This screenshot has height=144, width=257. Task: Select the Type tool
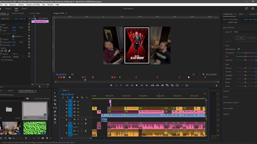coord(55,123)
